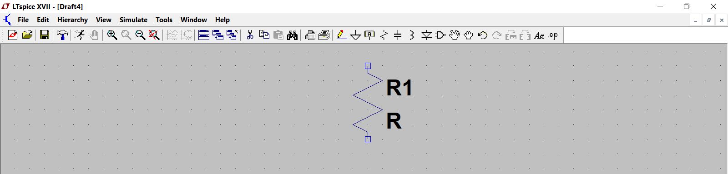Click the resistor's bottom terminal pin
Image resolution: width=728 pixels, height=174 pixels.
(368, 139)
